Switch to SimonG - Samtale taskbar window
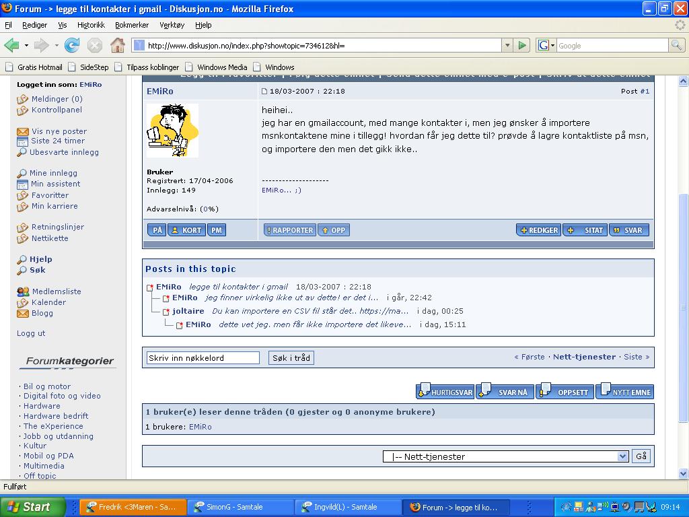The image size is (689, 517). (241, 507)
